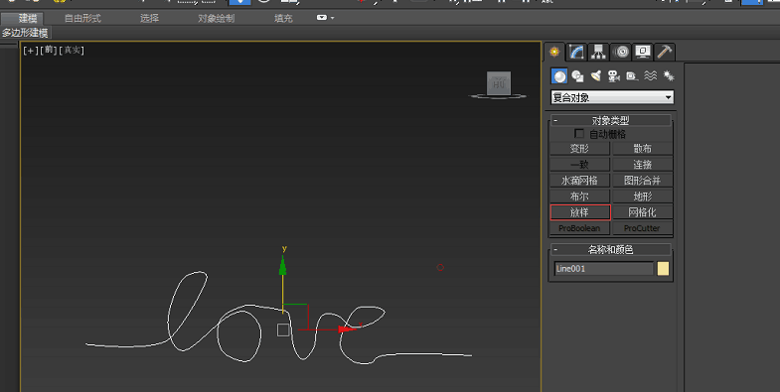Open the viewport [前] view menu

click(x=49, y=51)
